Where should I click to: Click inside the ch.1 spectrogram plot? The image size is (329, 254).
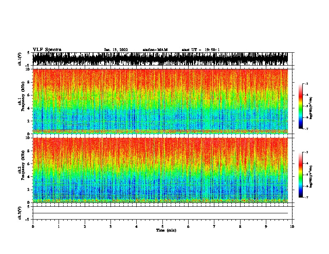160,101
